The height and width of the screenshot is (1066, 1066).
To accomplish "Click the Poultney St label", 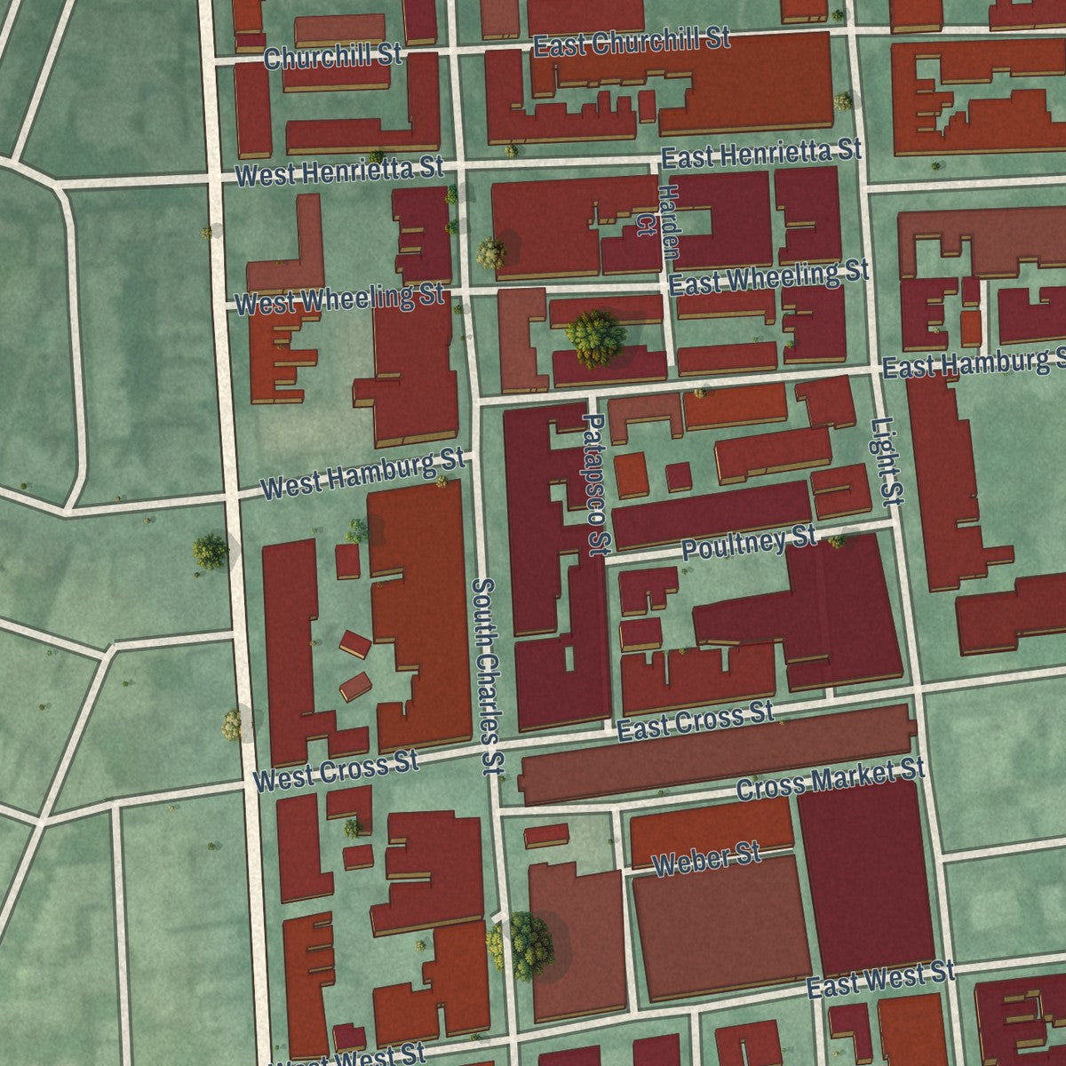I will pyautogui.click(x=749, y=542).
